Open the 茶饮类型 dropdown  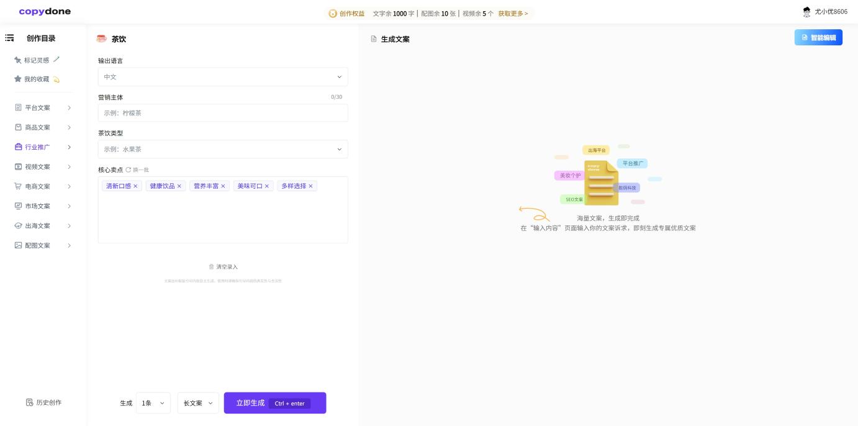click(x=223, y=149)
